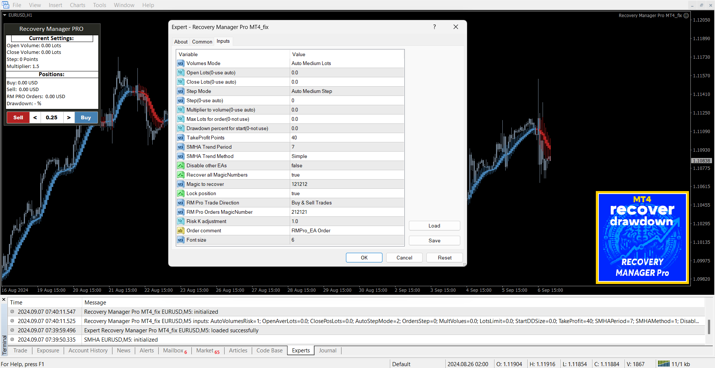The width and height of the screenshot is (715, 368).
Task: Click the Order comment 'ab' string icon
Action: point(181,231)
